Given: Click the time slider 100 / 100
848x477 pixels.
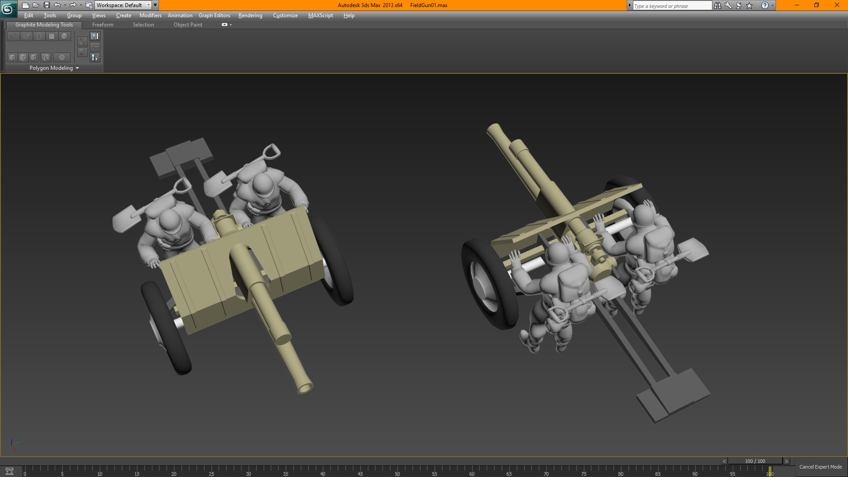Looking at the screenshot, I should coord(755,461).
